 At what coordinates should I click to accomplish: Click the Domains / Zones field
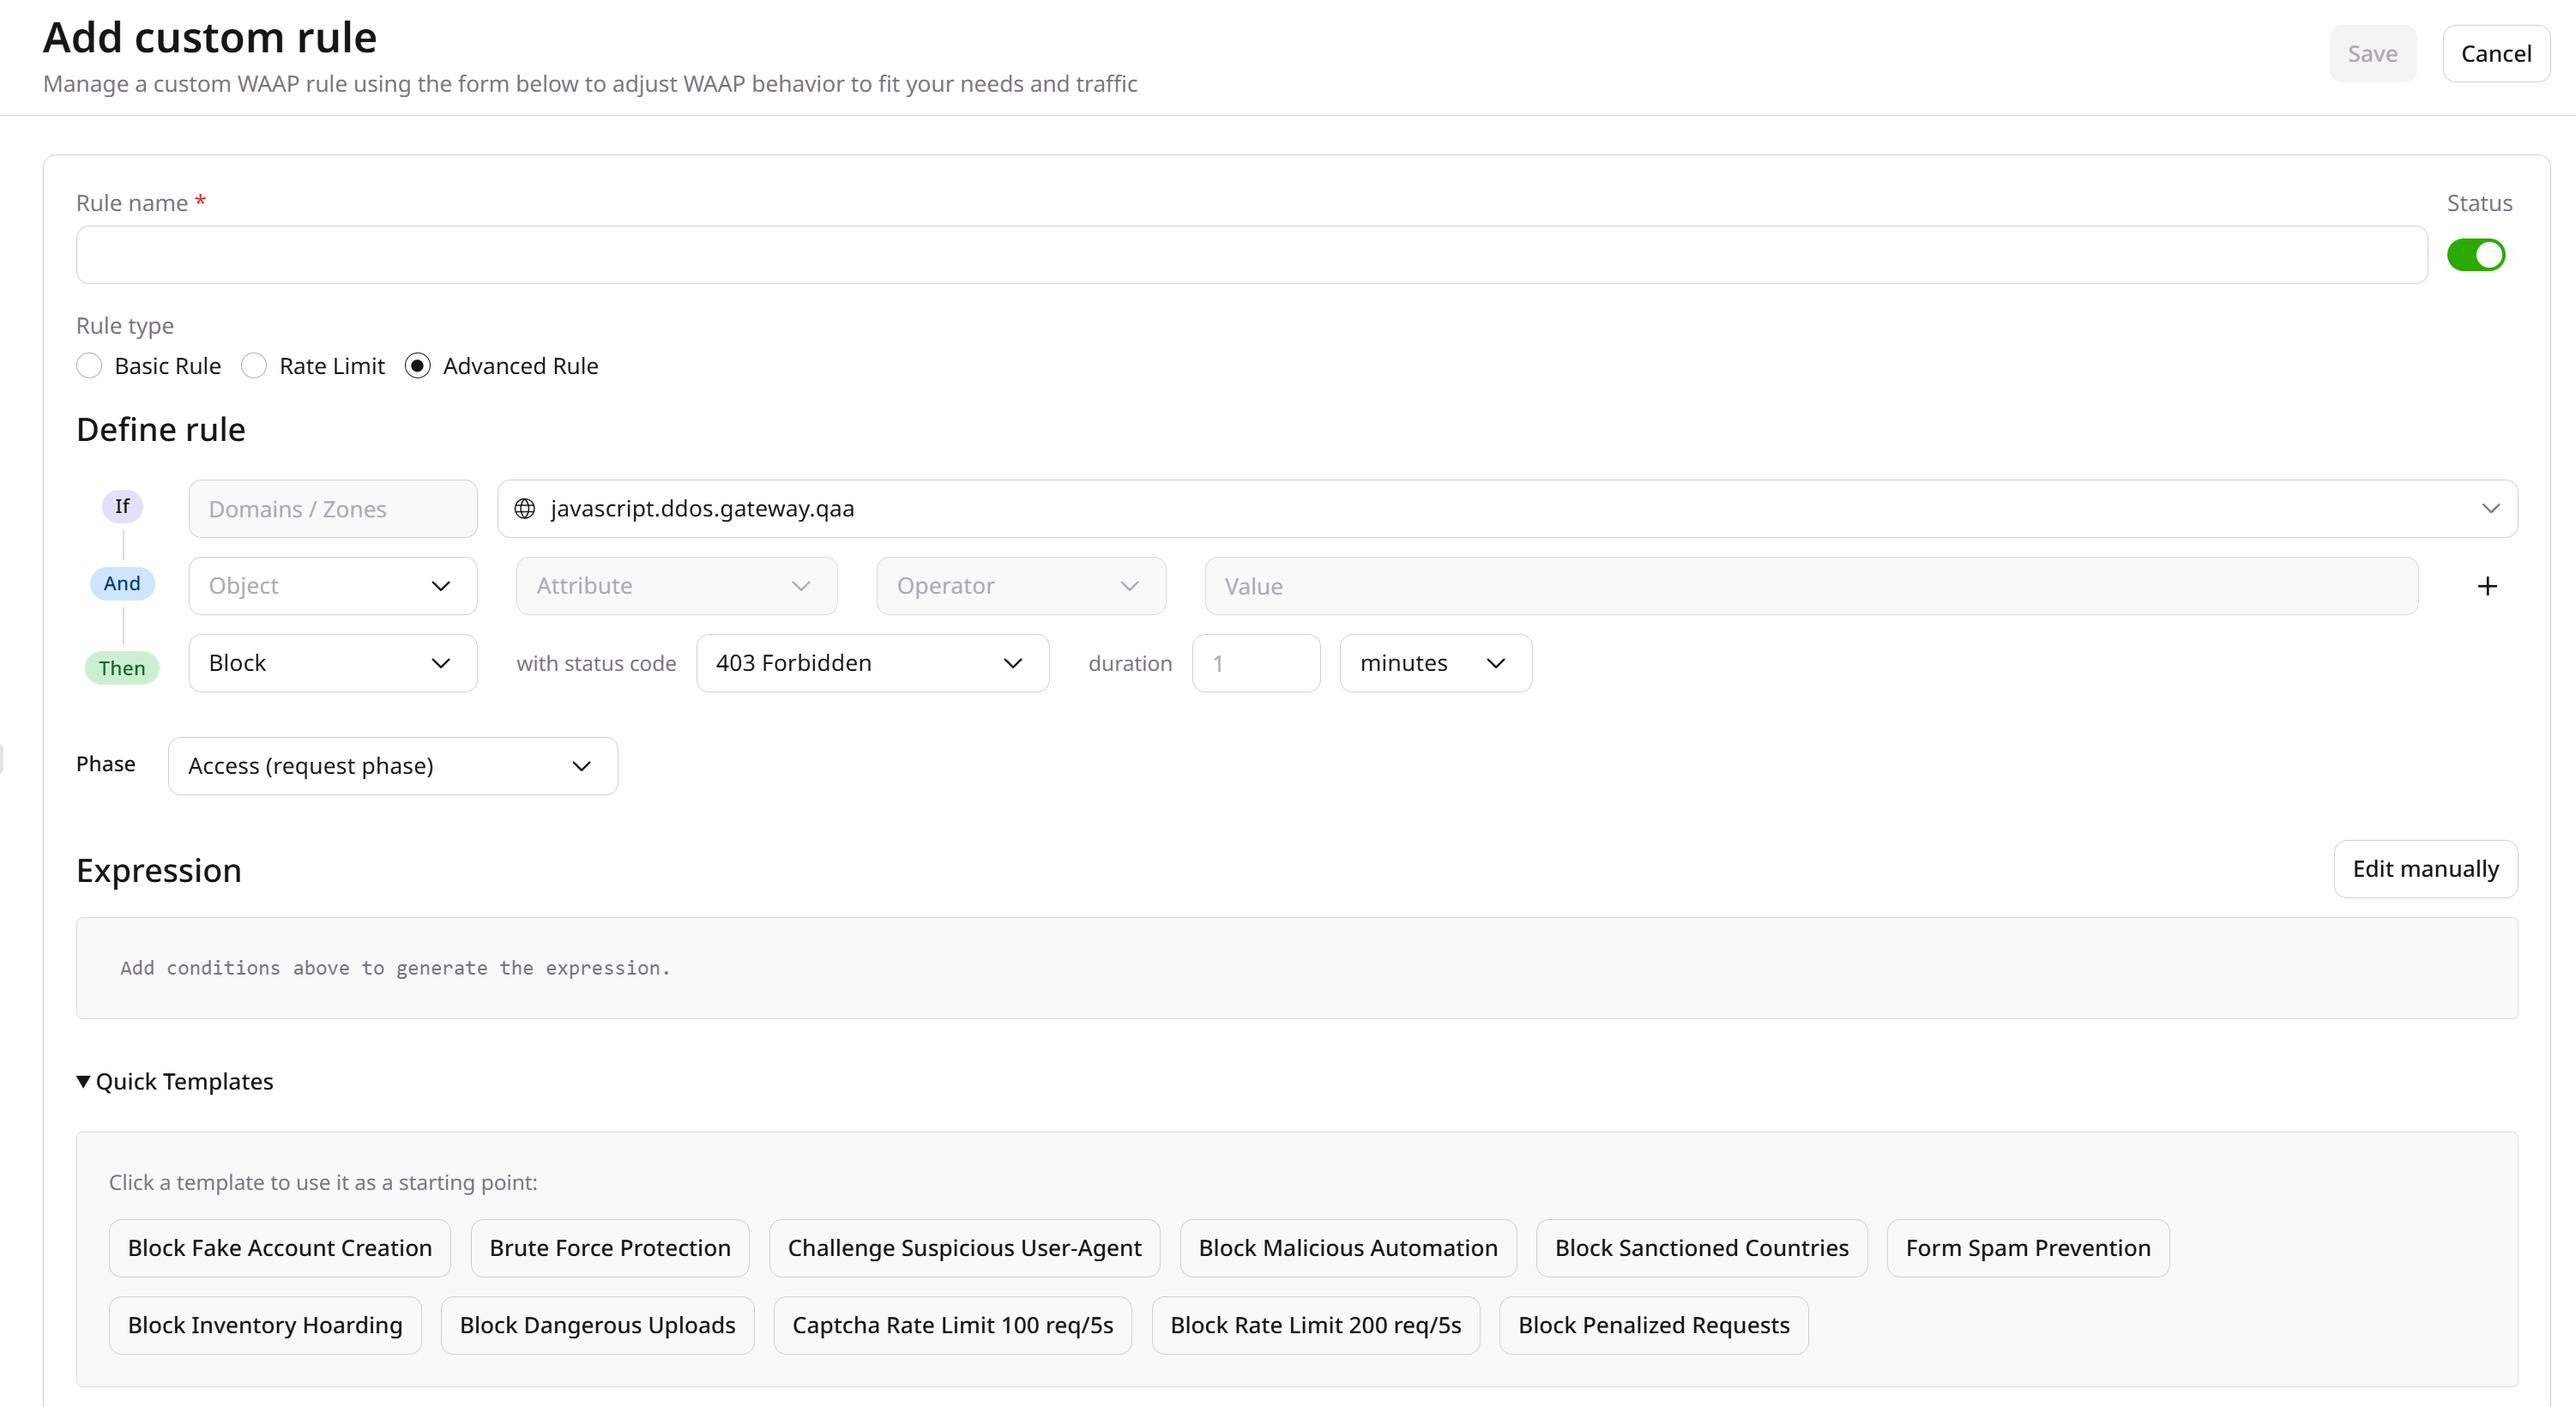click(x=333, y=509)
